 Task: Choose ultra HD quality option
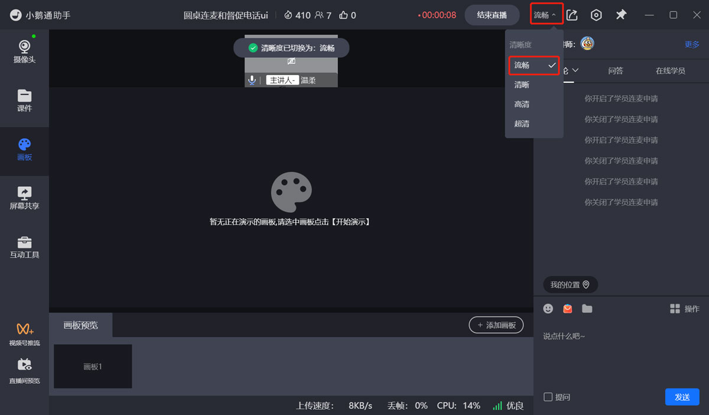click(522, 124)
